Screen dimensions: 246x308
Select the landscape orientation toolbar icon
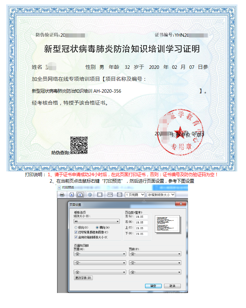[x=80, y=195]
